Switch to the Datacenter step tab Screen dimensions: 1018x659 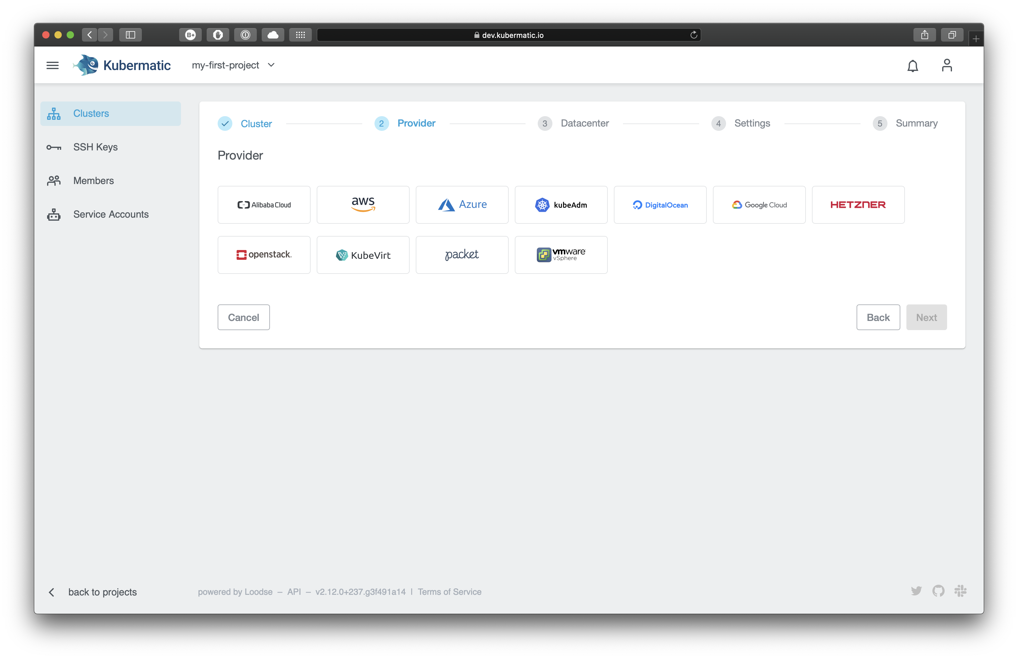click(583, 123)
